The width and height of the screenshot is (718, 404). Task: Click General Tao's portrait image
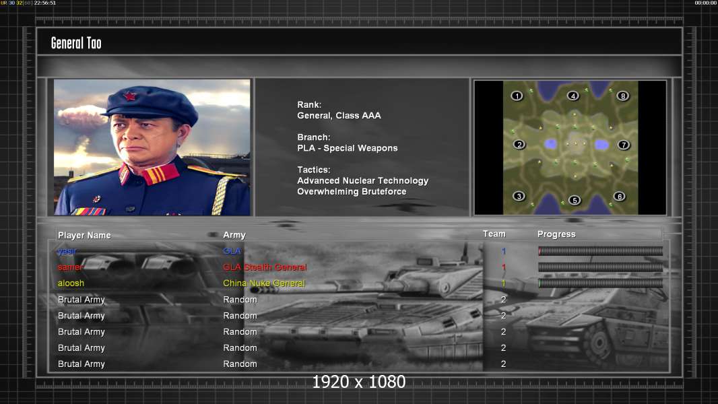tap(152, 147)
